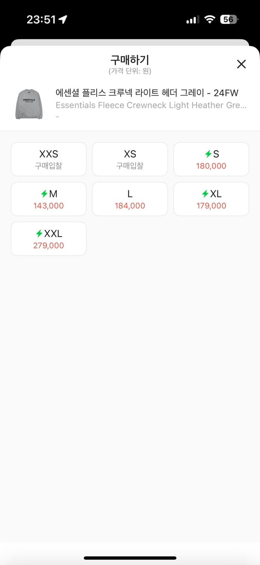Viewport: 260px width, 565px height.
Task: Tap the Korean product title text
Action: coord(147,93)
